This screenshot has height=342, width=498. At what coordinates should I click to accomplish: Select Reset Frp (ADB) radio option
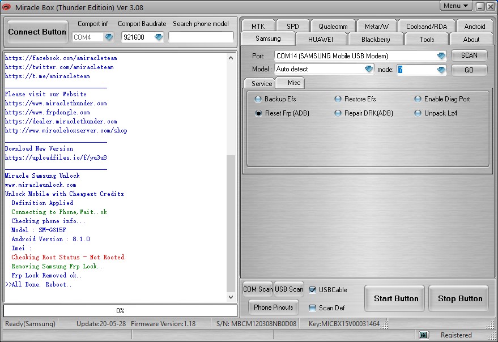coord(282,113)
